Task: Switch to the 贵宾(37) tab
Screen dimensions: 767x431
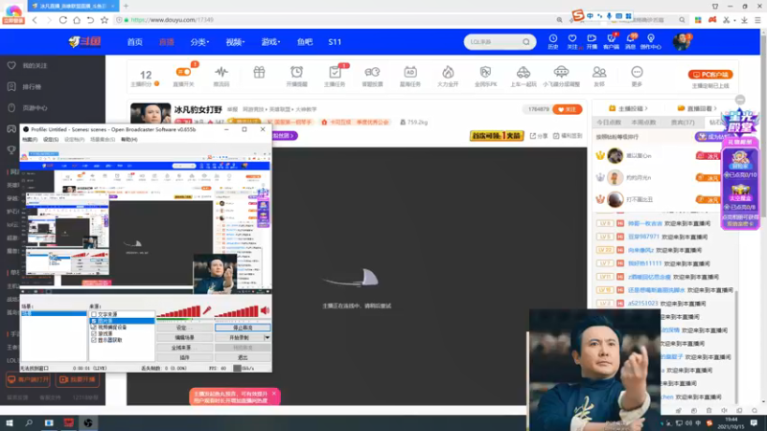Action: click(x=682, y=123)
